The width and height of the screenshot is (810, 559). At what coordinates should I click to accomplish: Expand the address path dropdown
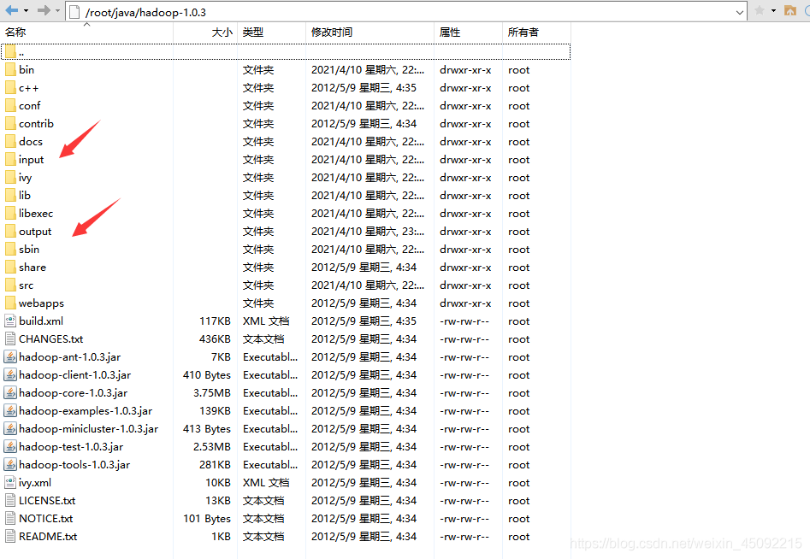740,11
